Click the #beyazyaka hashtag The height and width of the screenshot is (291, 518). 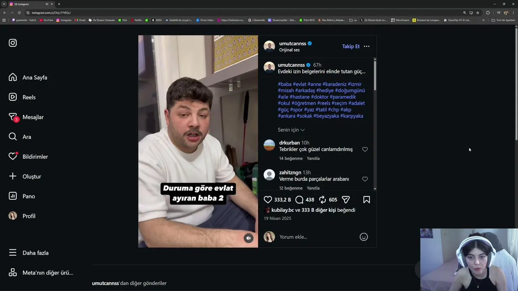tap(326, 116)
